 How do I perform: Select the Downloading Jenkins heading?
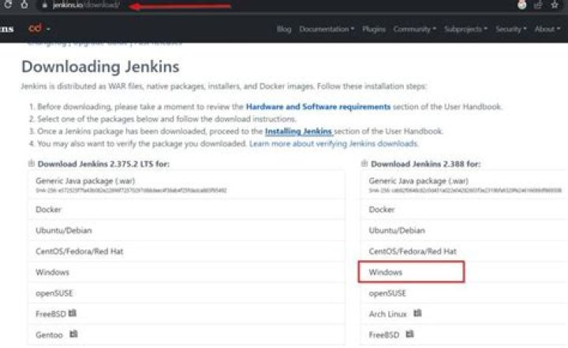pyautogui.click(x=100, y=67)
